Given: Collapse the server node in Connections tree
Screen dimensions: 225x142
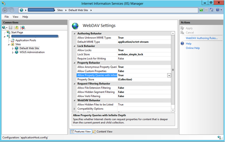Looking at the screenshot, I should click(x=5, y=37).
